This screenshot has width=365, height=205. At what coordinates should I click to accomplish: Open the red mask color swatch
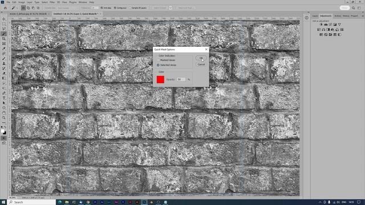[160, 80]
